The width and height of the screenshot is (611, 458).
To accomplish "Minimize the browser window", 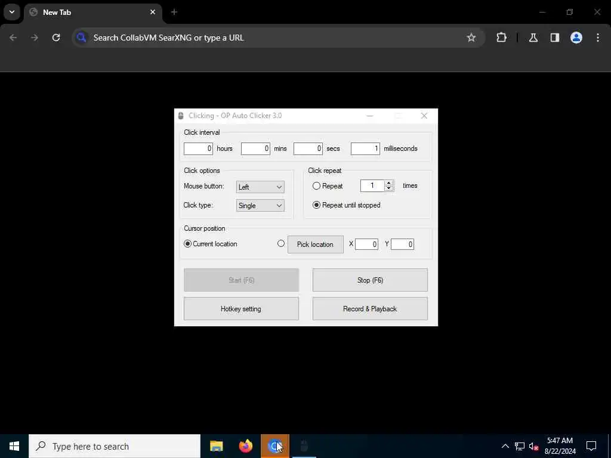I will (x=542, y=12).
